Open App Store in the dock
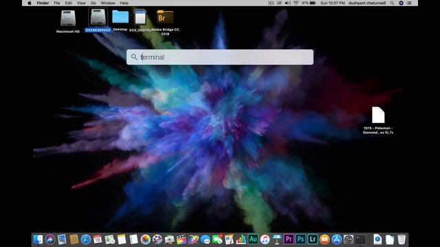Screen dimensions: 440x247 pyautogui.click(x=336, y=239)
